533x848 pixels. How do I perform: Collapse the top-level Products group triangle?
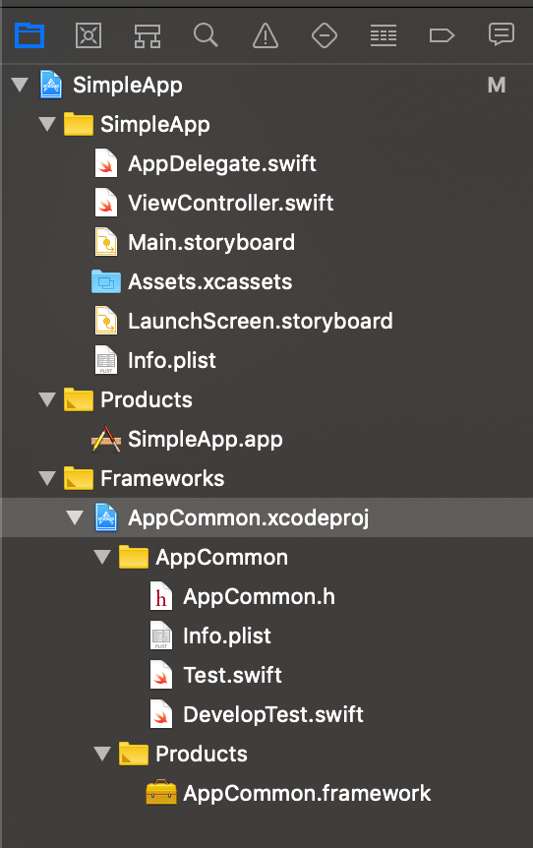(x=47, y=399)
